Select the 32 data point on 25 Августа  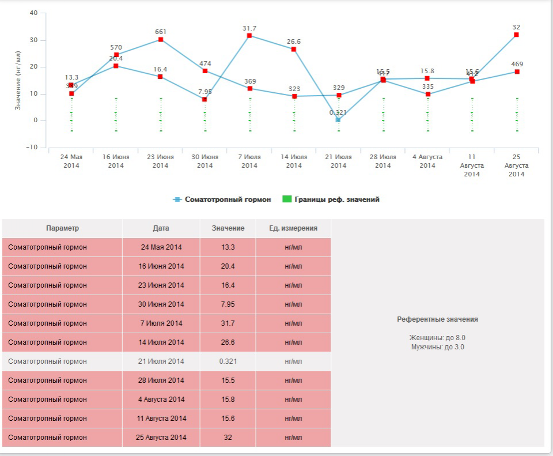tap(516, 35)
